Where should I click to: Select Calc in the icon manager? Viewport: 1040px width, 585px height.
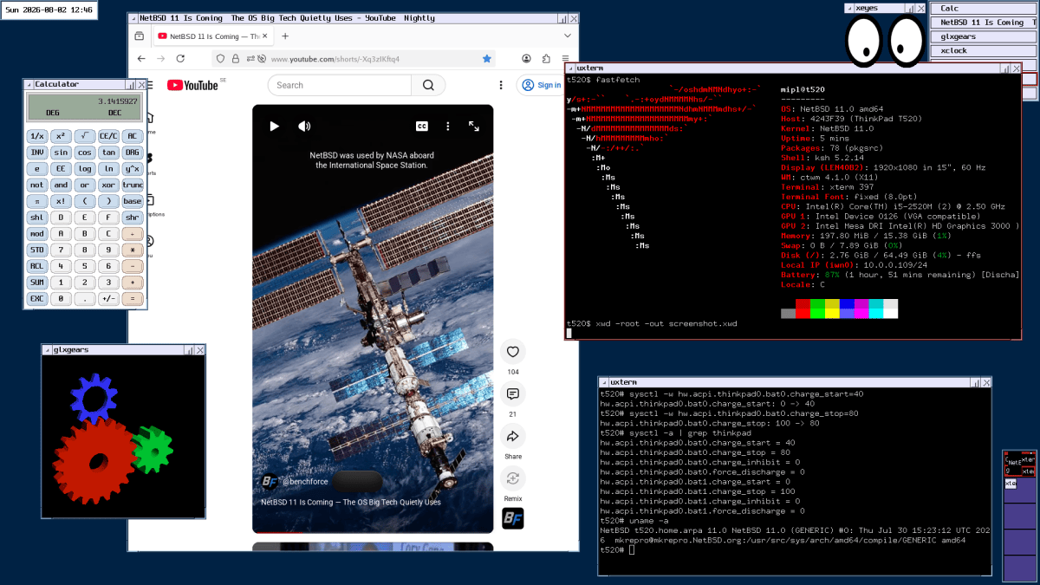pyautogui.click(x=984, y=9)
